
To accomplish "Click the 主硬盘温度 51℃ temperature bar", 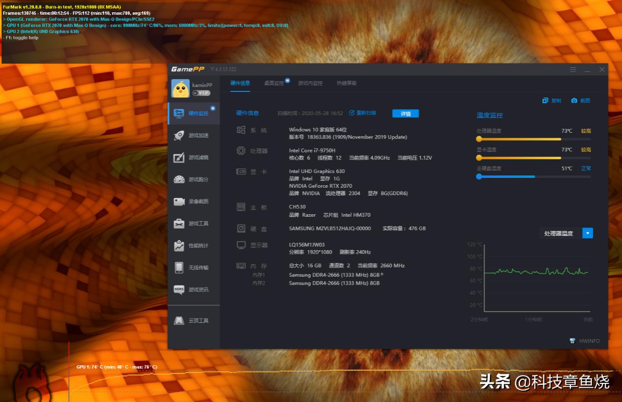I will [x=533, y=176].
